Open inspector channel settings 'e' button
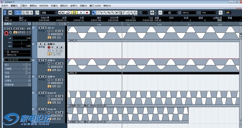The height and width of the screenshot is (128, 242). coord(30,24)
